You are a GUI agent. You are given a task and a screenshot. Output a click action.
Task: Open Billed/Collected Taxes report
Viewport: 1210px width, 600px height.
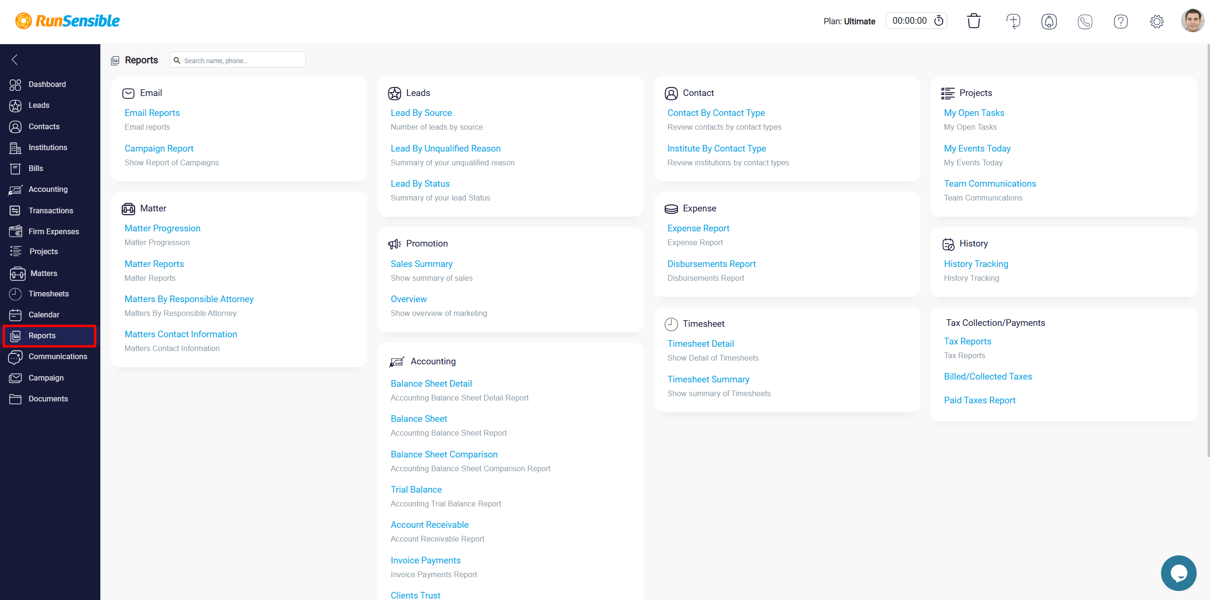[988, 377]
